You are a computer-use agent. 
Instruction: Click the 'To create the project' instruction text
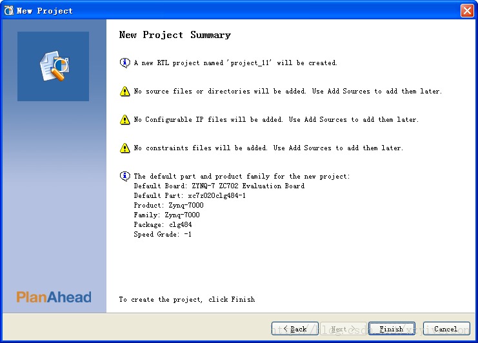coord(187,299)
